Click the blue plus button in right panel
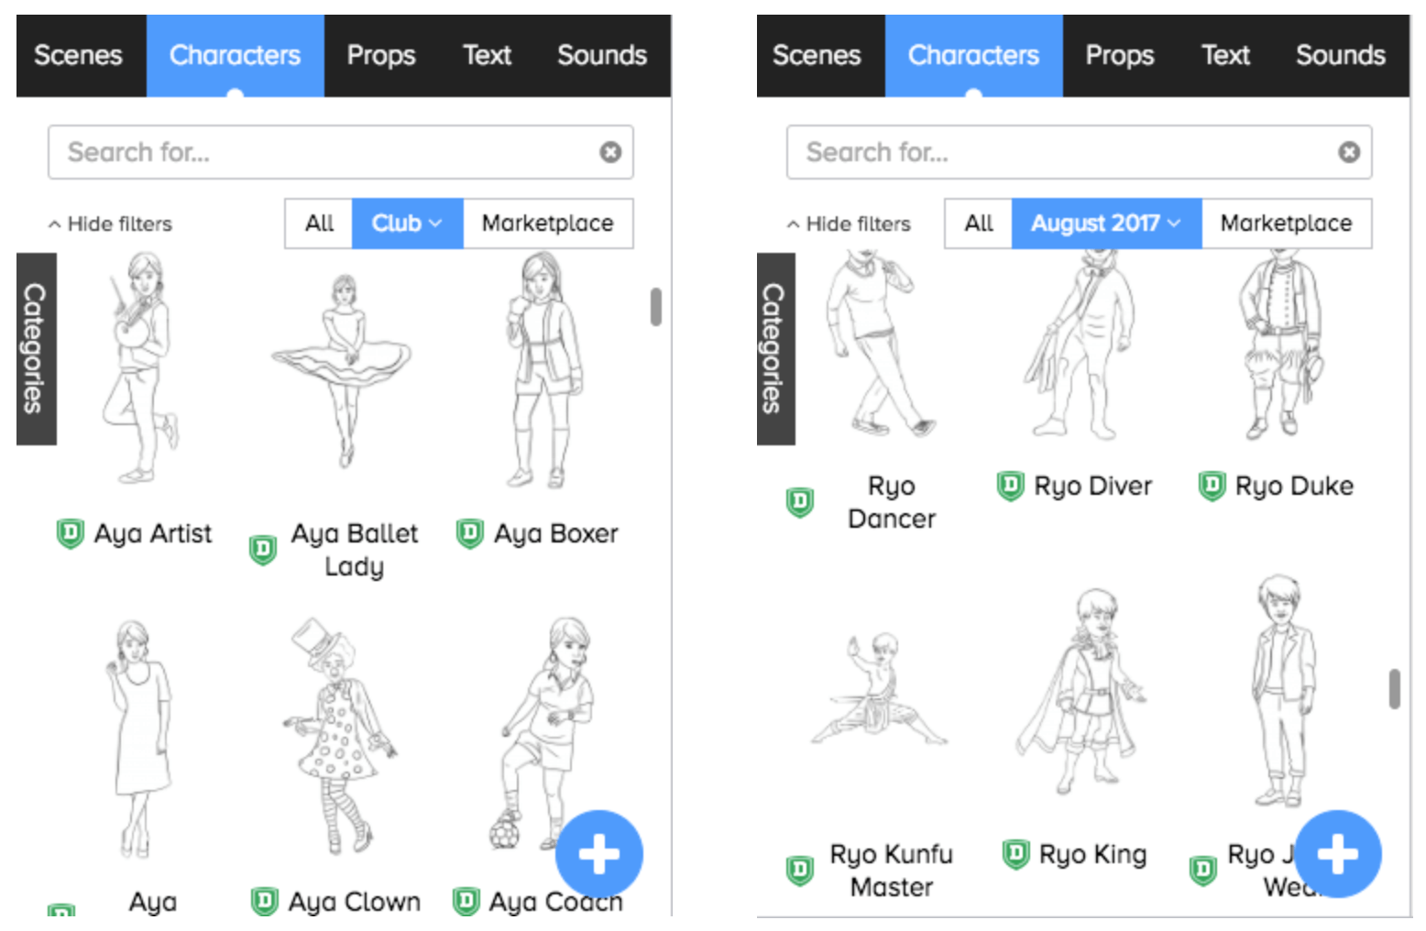This screenshot has width=1426, height=931. pyautogui.click(x=1338, y=854)
